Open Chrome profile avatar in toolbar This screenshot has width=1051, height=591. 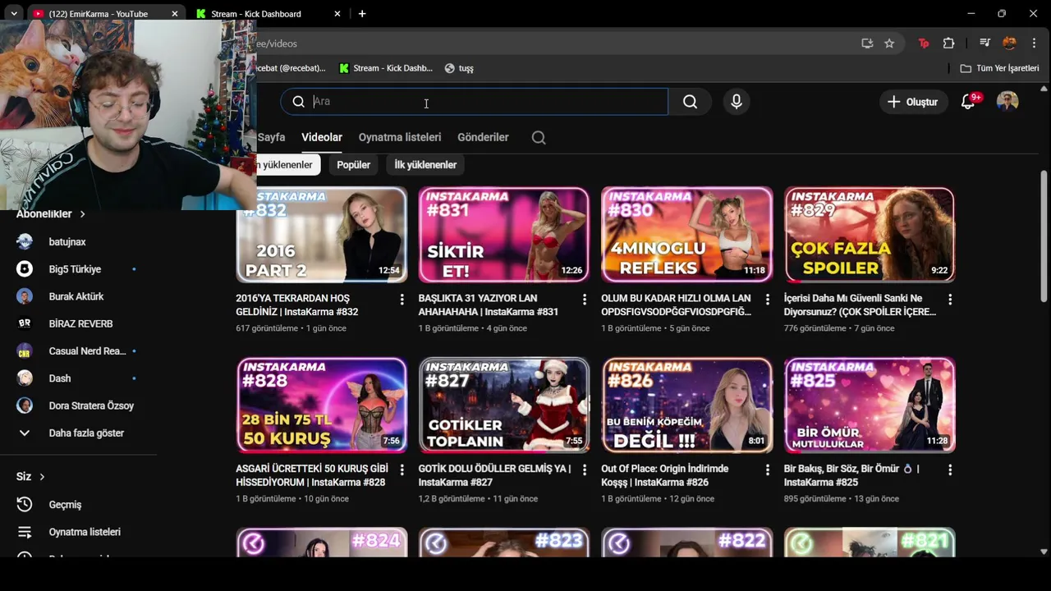coord(1010,44)
